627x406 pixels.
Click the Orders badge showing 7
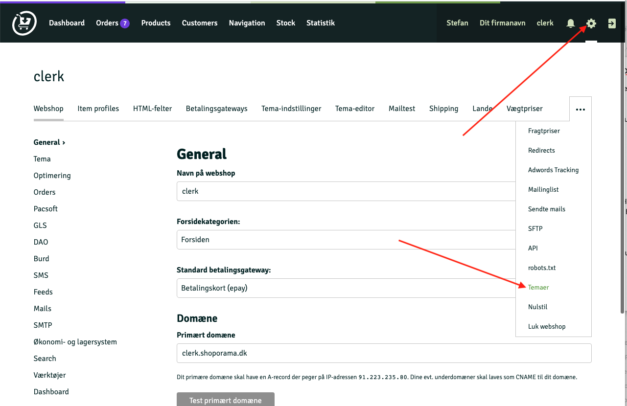click(124, 23)
